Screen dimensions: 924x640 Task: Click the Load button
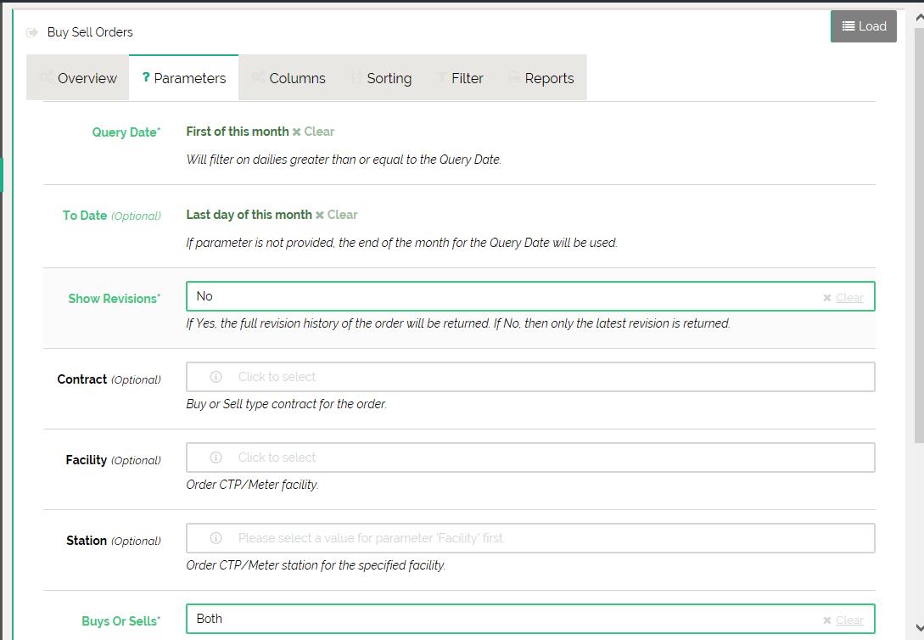coord(863,26)
